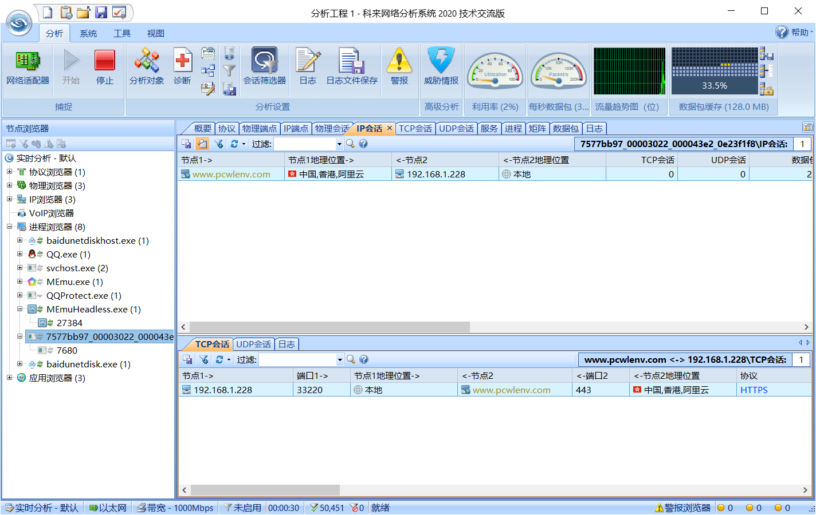
Task: Click the Help icon in lower TCP会话 toolbar
Action: click(x=364, y=359)
